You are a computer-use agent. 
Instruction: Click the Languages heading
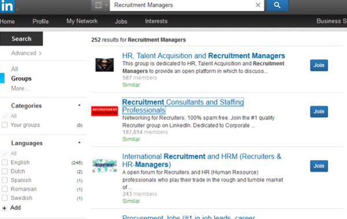tap(27, 143)
